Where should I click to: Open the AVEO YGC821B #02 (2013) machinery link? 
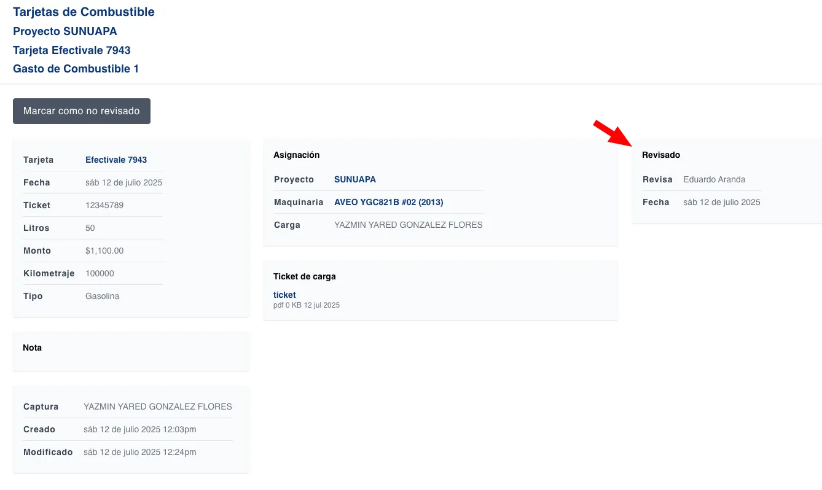(x=388, y=202)
